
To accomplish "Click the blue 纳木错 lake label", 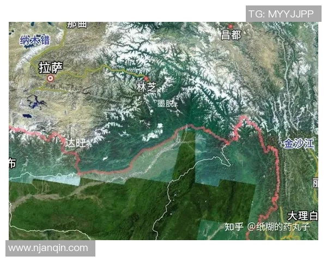I will [x=35, y=40].
